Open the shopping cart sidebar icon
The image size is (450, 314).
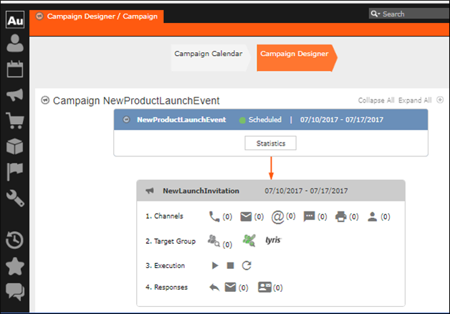[x=15, y=120]
